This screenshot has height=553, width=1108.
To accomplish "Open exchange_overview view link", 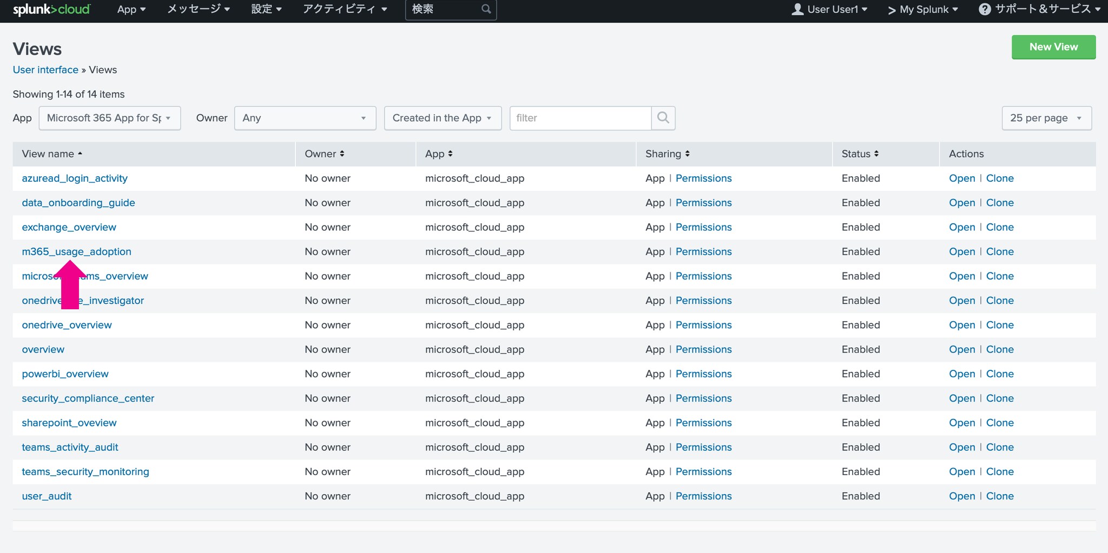I will click(x=69, y=227).
